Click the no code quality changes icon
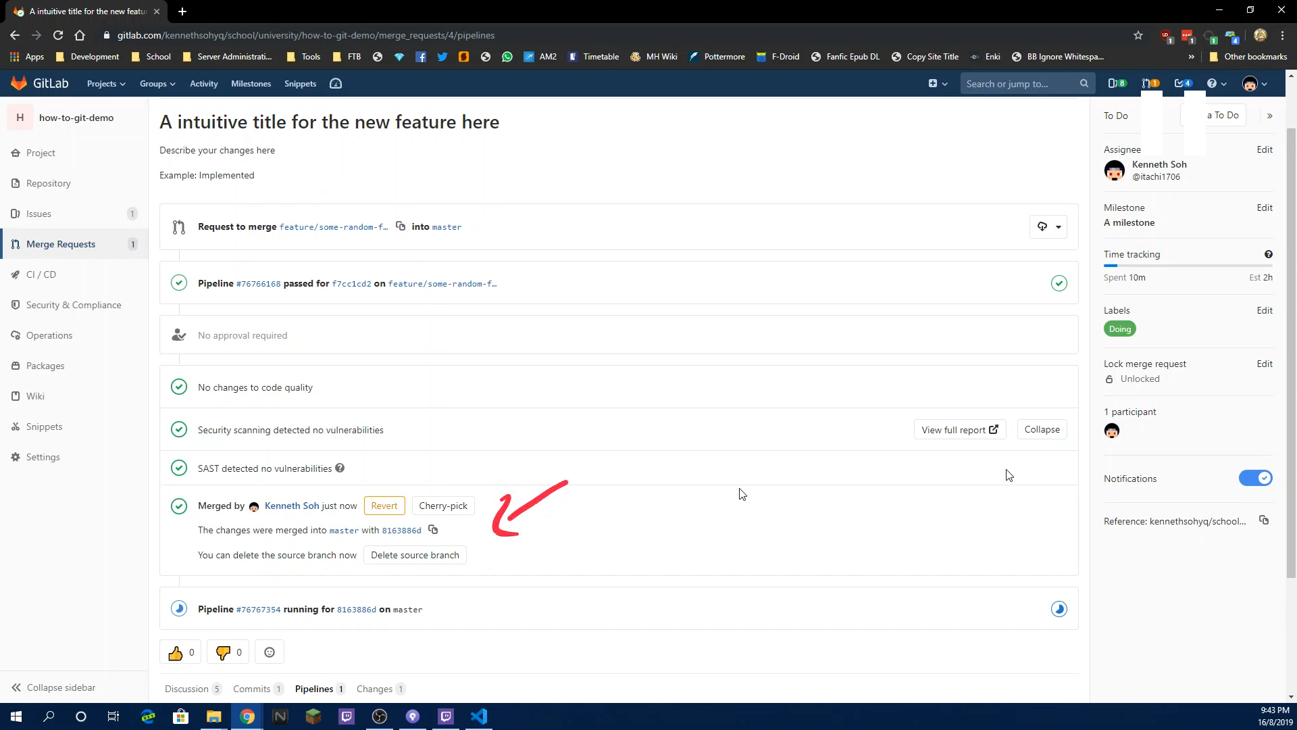The image size is (1297, 730). pos(177,387)
